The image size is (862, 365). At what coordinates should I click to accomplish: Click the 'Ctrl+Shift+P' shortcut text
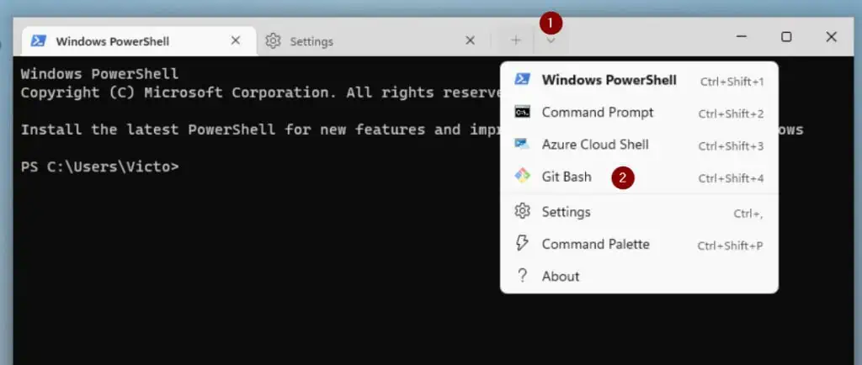pos(730,246)
